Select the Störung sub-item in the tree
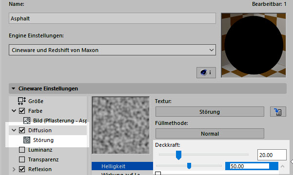The image size is (293, 175). click(43, 140)
